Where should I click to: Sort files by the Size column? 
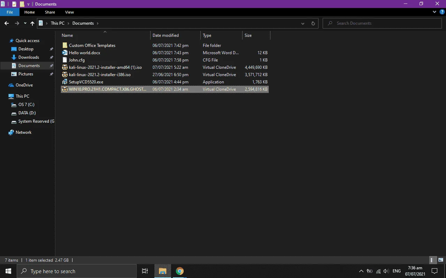256,35
